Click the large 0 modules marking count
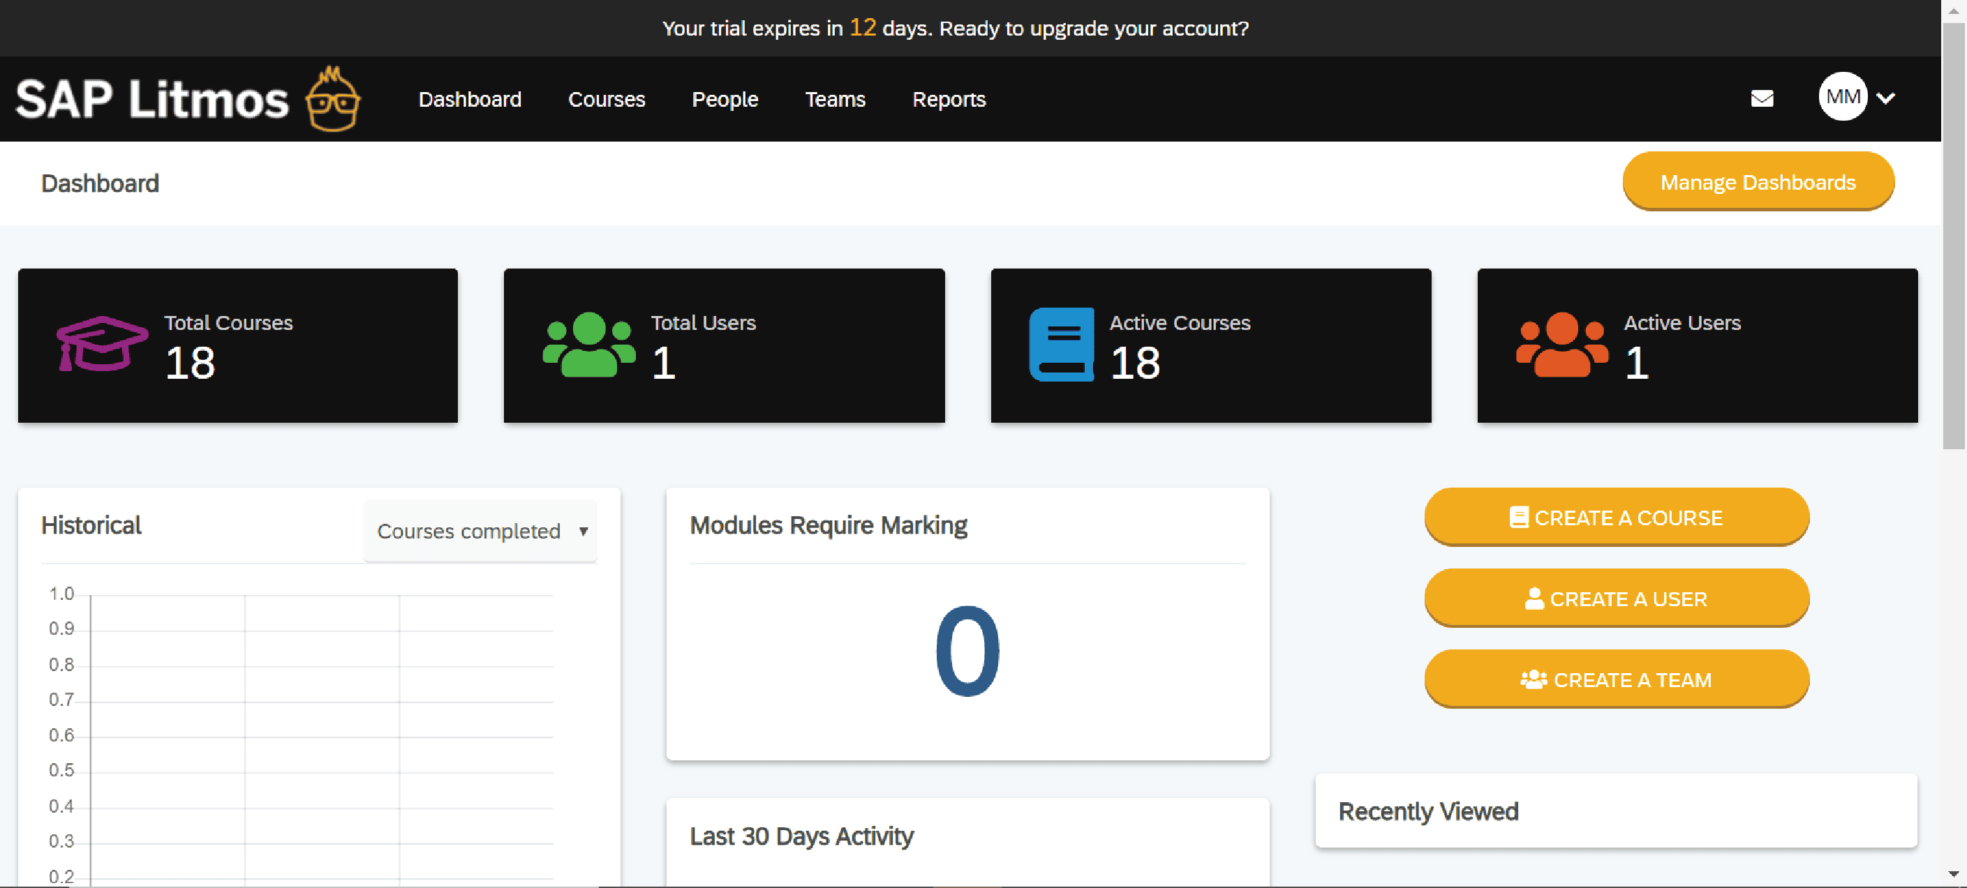Screen dimensions: 1967x888 (x=967, y=650)
